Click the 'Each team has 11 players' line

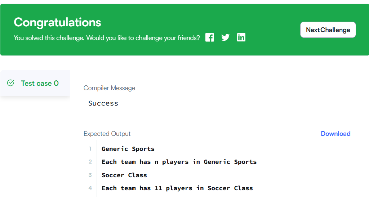pyautogui.click(x=177, y=188)
